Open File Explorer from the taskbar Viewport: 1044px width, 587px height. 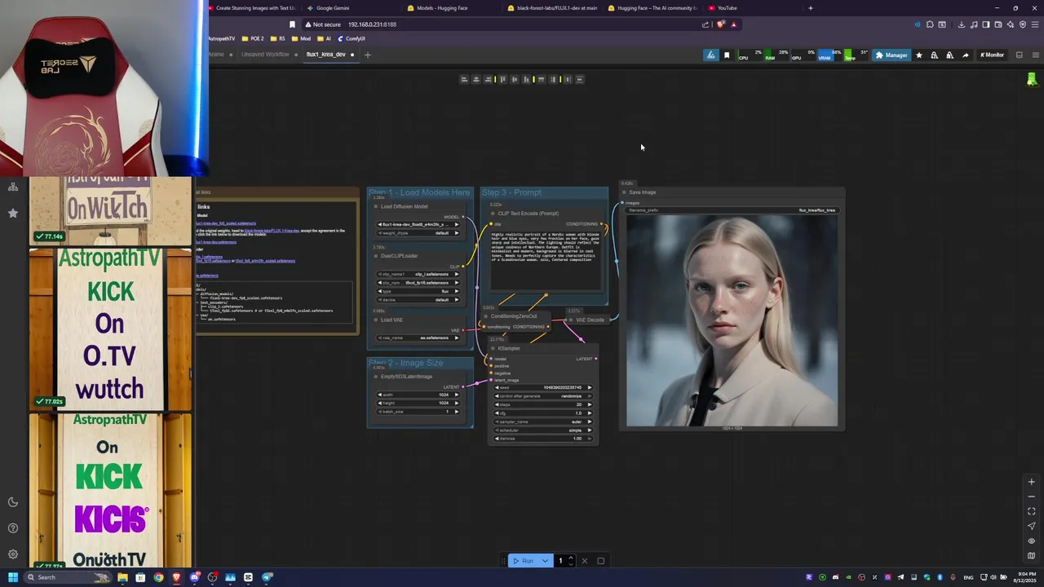pyautogui.click(x=122, y=577)
